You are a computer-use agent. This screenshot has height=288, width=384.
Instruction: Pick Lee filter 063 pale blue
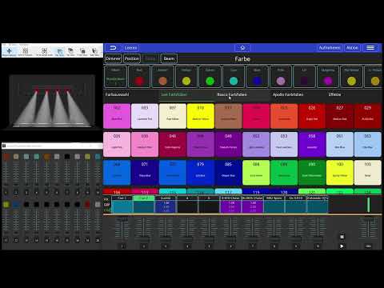[368, 144]
